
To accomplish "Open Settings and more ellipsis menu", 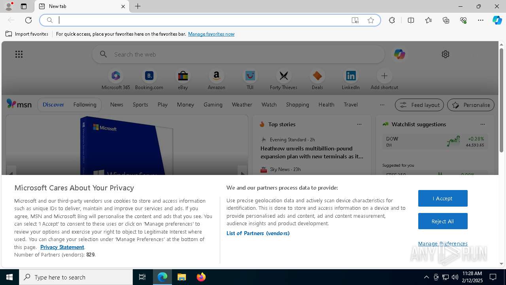I will click(x=481, y=20).
